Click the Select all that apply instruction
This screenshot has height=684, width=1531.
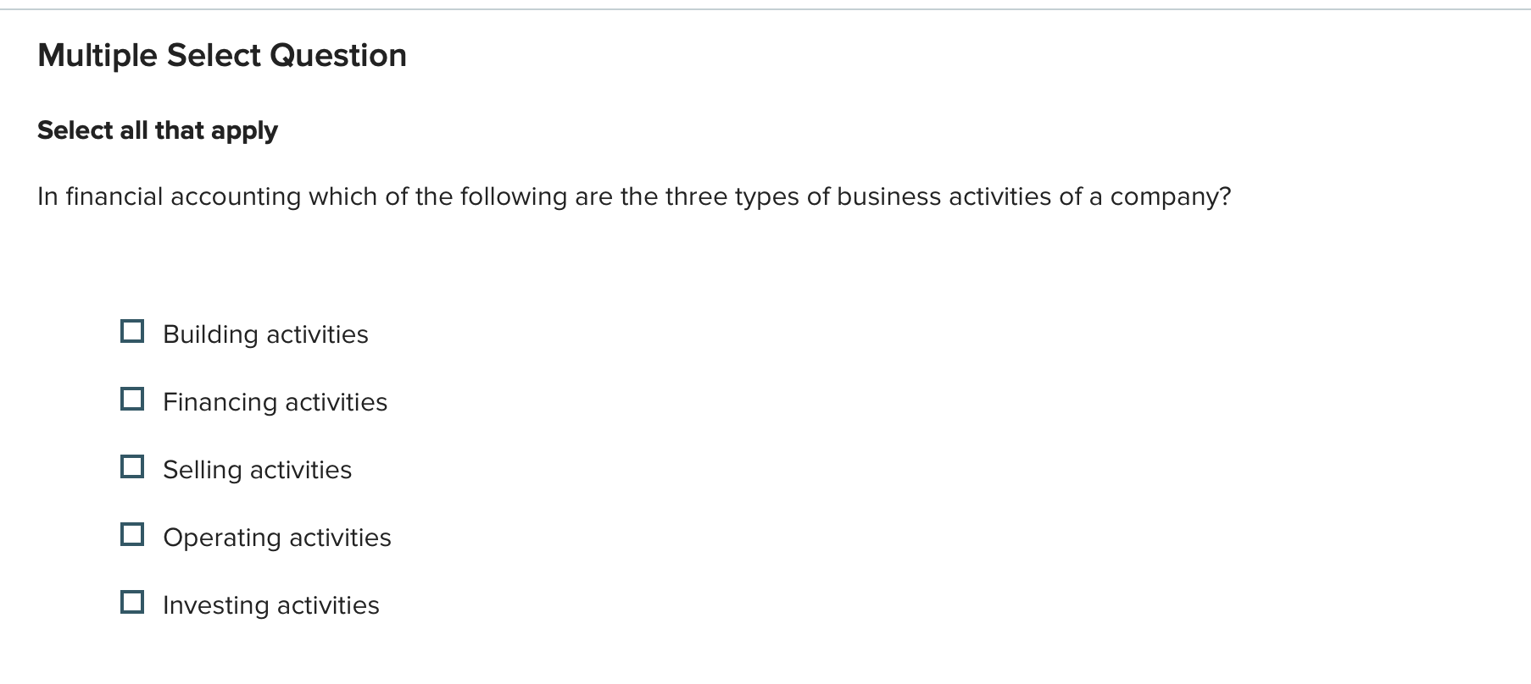click(158, 130)
